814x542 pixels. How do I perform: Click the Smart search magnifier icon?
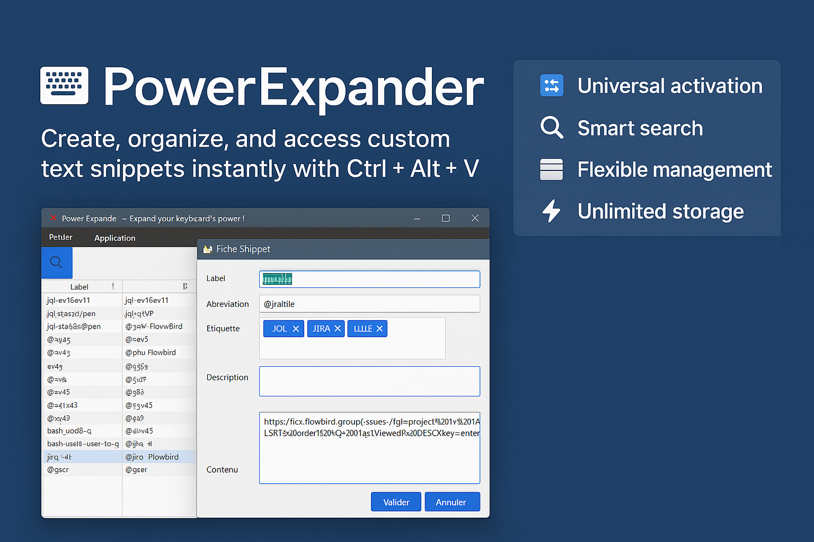551,128
